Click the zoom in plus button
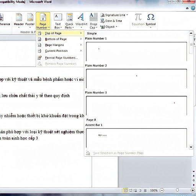The width and height of the screenshot is (196, 196). [x=193, y=191]
